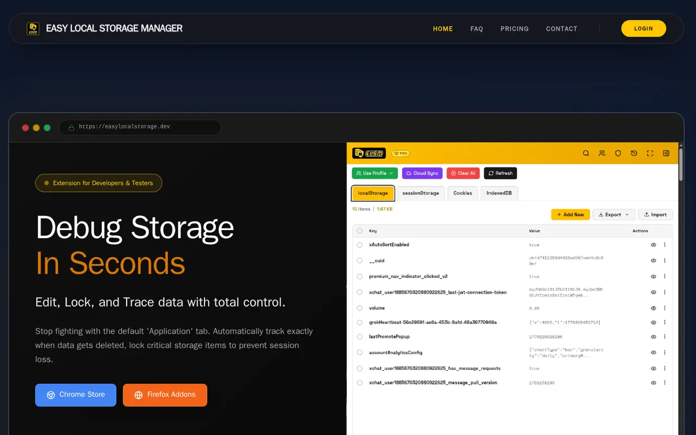Screen dimensions: 696x435
Task: Click the shield icon in ELSM header
Action: [x=618, y=153]
